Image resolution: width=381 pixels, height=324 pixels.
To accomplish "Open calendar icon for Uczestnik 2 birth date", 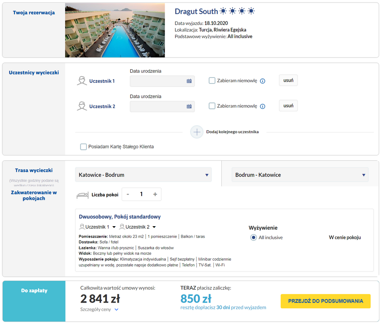I will click(189, 106).
